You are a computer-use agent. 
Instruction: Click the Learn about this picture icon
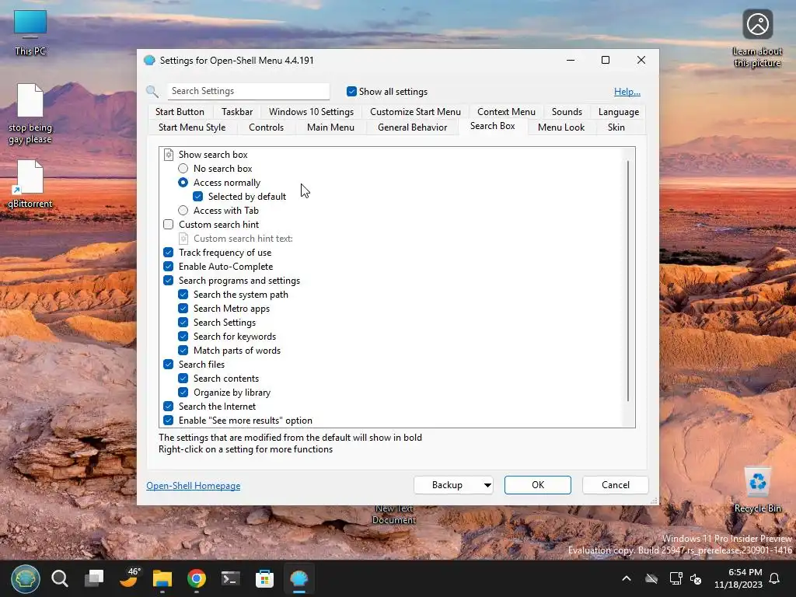757,39
